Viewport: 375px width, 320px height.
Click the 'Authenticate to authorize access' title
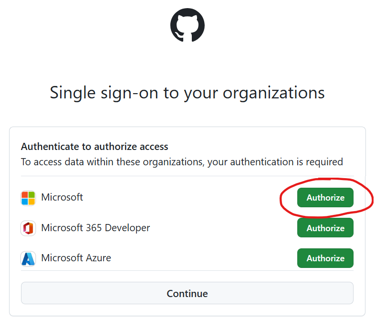[94, 147]
